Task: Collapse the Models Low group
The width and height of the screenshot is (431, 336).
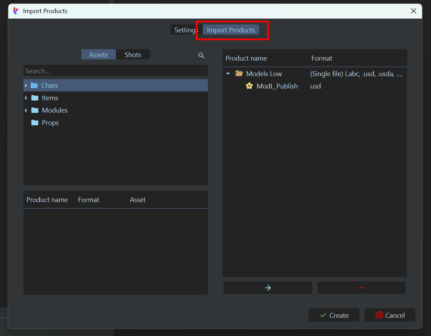Action: click(x=228, y=74)
